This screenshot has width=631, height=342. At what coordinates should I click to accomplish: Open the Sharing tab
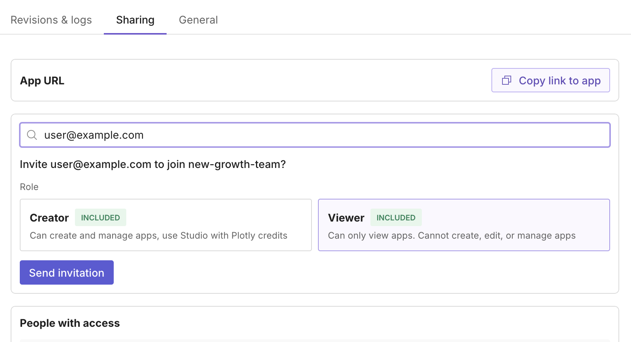tap(135, 19)
